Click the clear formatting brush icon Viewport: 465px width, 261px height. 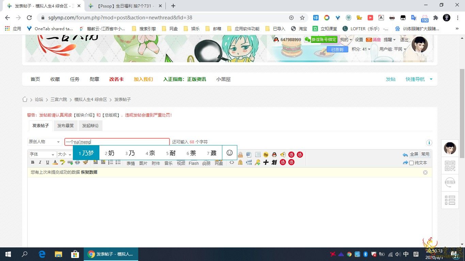click(85, 162)
